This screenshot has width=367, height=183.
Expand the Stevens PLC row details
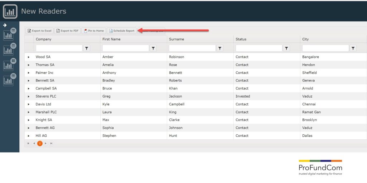pyautogui.click(x=29, y=97)
